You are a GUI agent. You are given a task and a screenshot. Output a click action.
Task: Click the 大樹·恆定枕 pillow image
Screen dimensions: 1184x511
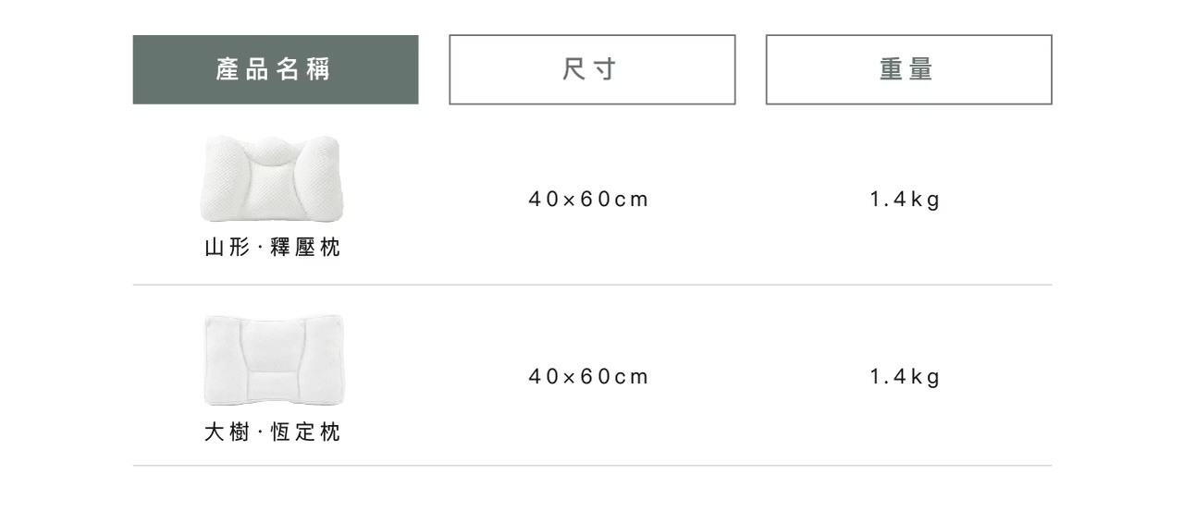273,359
